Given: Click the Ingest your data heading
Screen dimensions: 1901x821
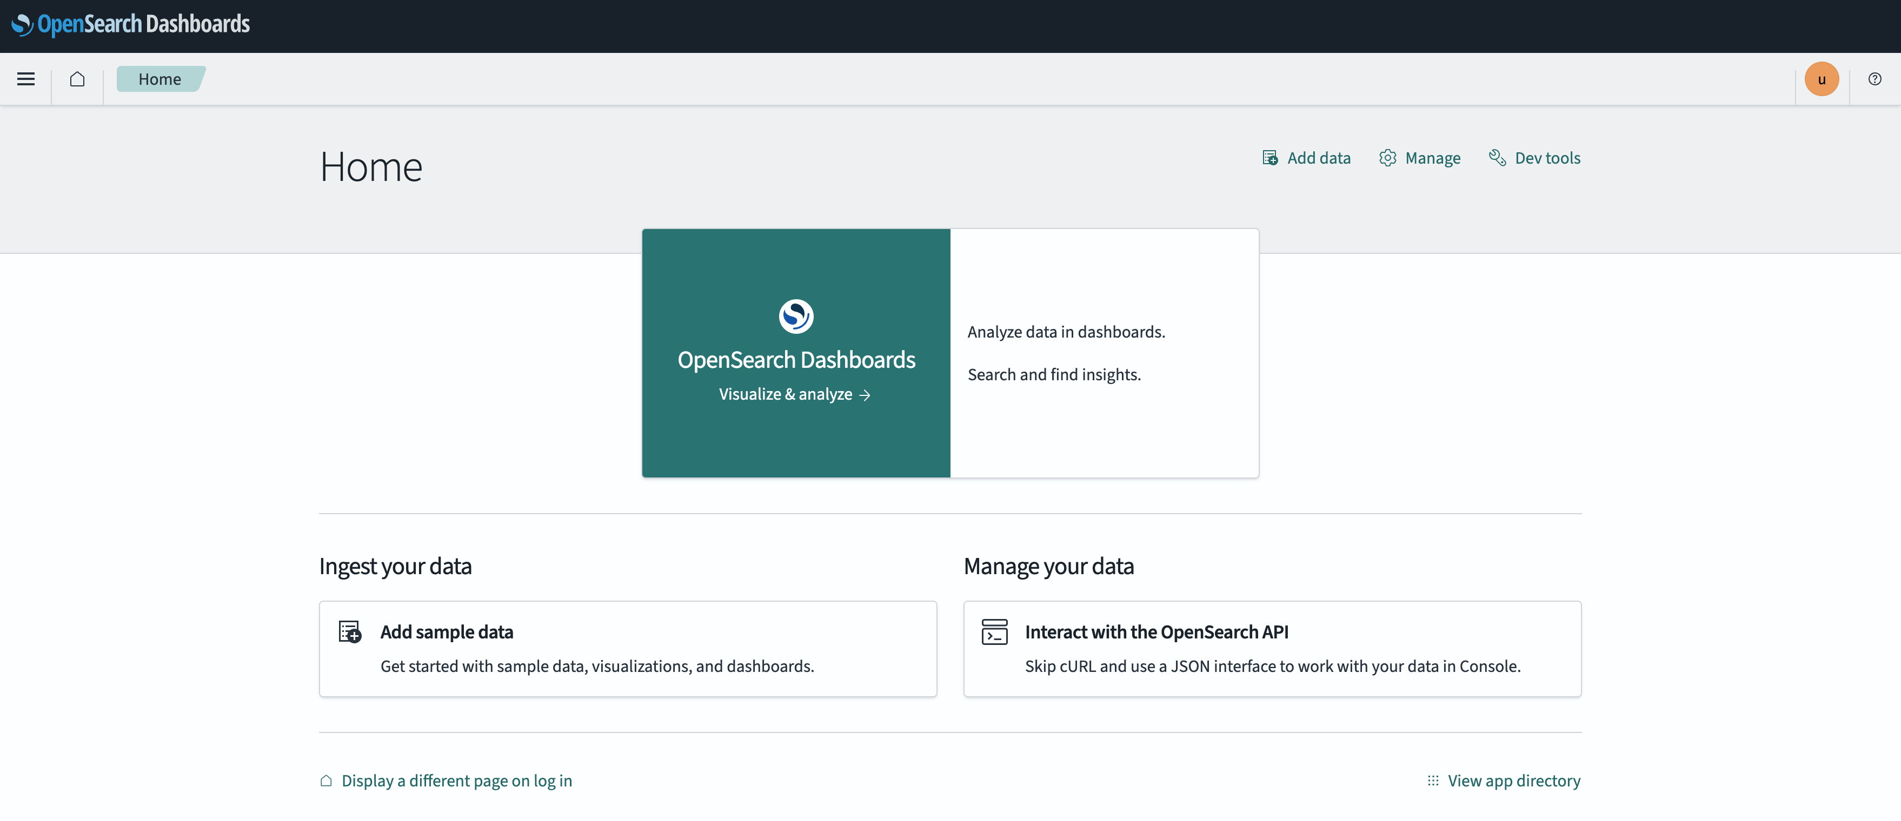Looking at the screenshot, I should (x=396, y=566).
